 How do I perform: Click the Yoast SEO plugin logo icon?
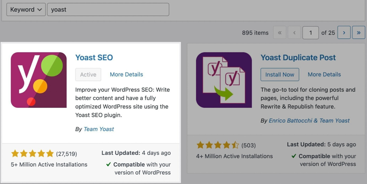39,80
